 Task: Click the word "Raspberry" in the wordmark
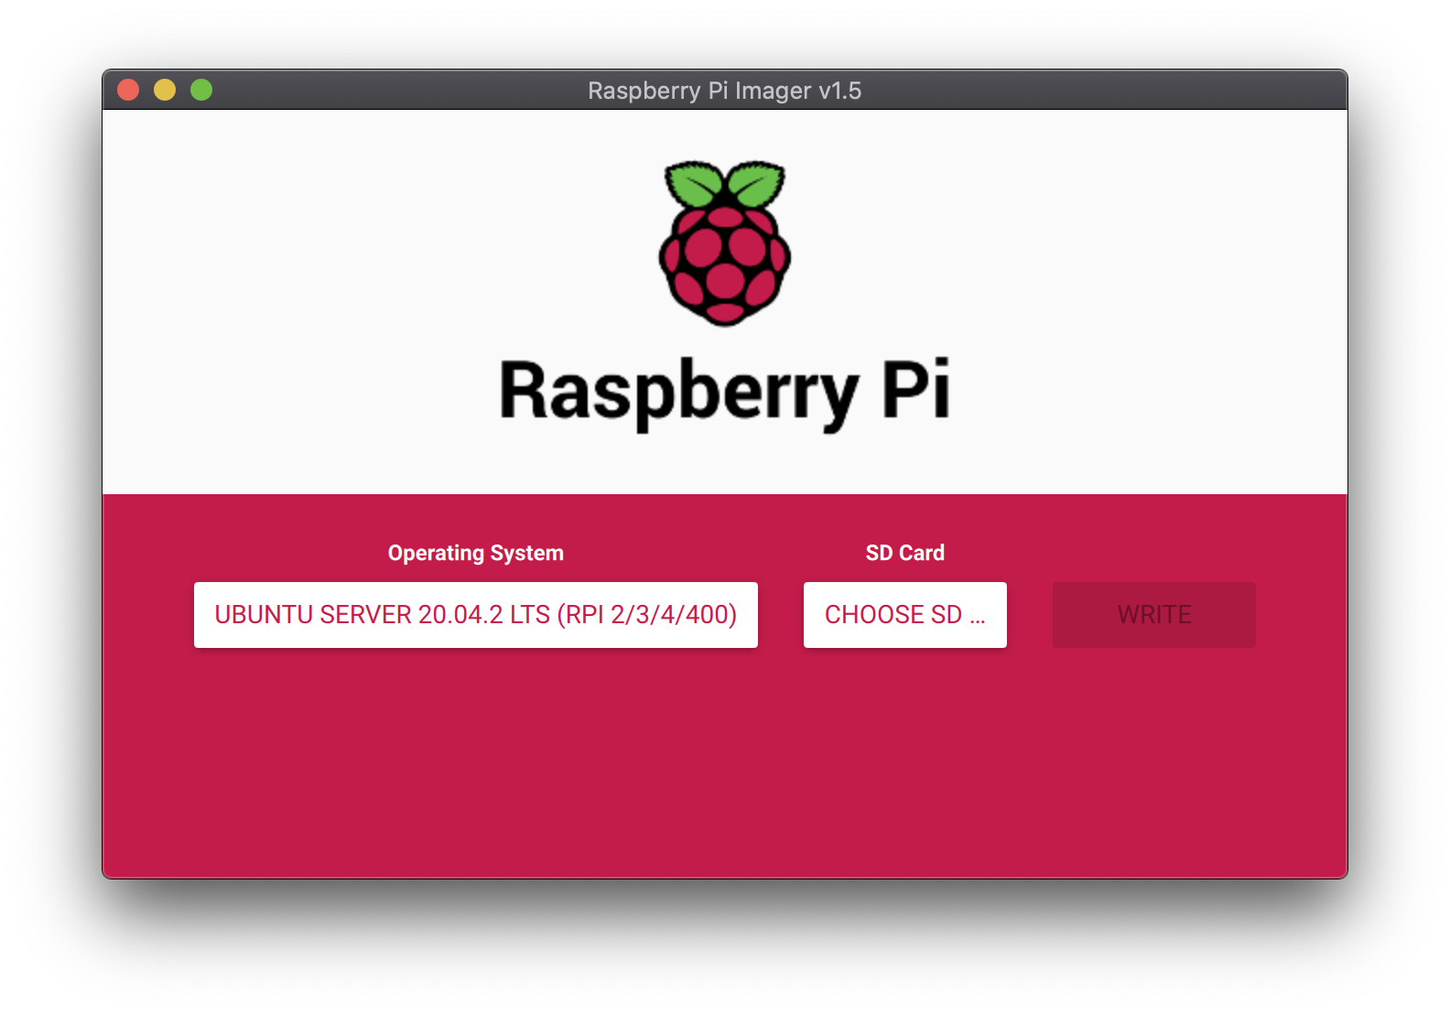(677, 392)
